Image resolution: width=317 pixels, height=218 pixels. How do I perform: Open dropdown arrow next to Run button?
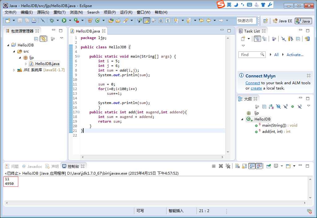coord(70,20)
